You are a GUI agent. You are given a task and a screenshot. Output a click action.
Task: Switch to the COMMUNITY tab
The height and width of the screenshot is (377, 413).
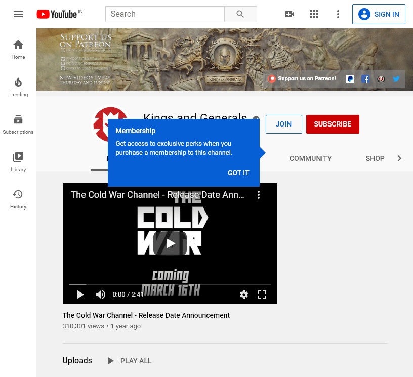pyautogui.click(x=311, y=158)
